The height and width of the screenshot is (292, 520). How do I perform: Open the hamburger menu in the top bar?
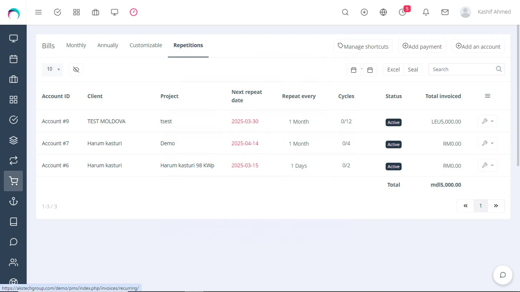38,12
